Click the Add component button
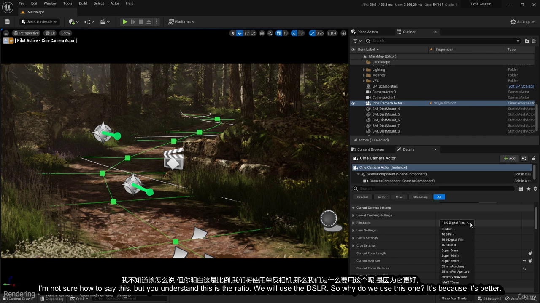Screen dimensions: 540x303 pyautogui.click(x=510, y=158)
